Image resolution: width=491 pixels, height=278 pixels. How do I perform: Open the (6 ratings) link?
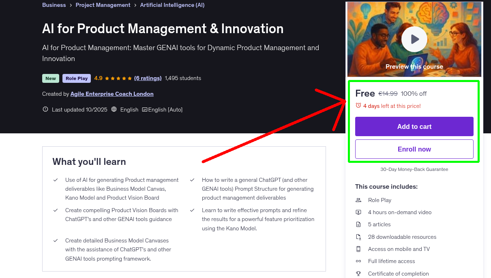click(x=148, y=78)
